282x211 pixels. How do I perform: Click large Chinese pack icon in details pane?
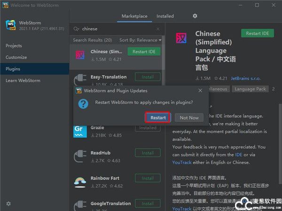click(181, 38)
